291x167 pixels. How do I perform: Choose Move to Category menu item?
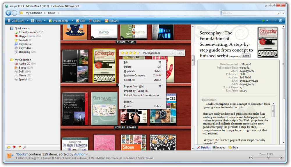click(143, 76)
